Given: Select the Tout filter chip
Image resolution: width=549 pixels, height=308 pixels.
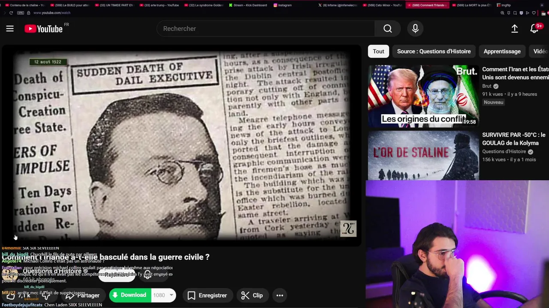Looking at the screenshot, I should (378, 51).
